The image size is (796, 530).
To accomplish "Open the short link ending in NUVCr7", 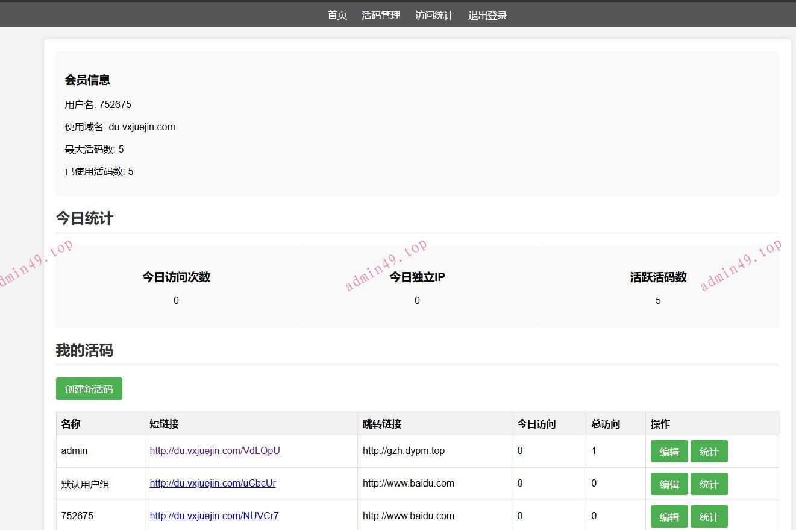I will tap(214, 516).
